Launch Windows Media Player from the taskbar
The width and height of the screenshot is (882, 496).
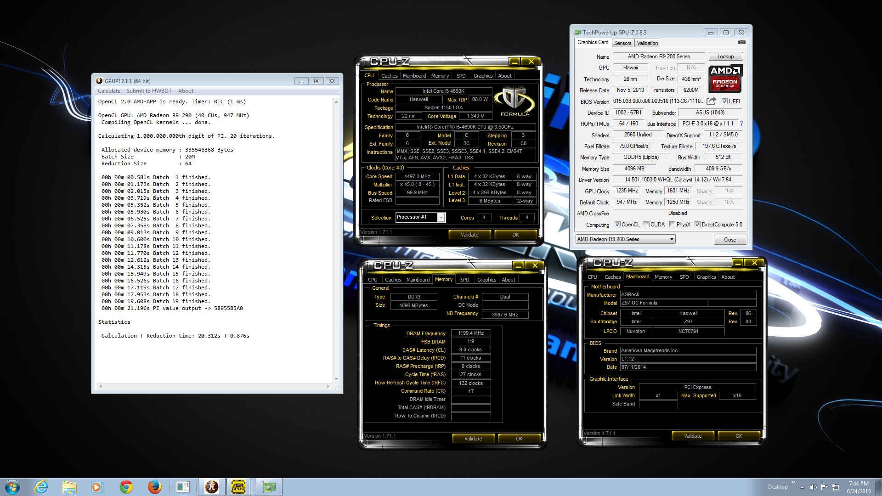tap(97, 487)
